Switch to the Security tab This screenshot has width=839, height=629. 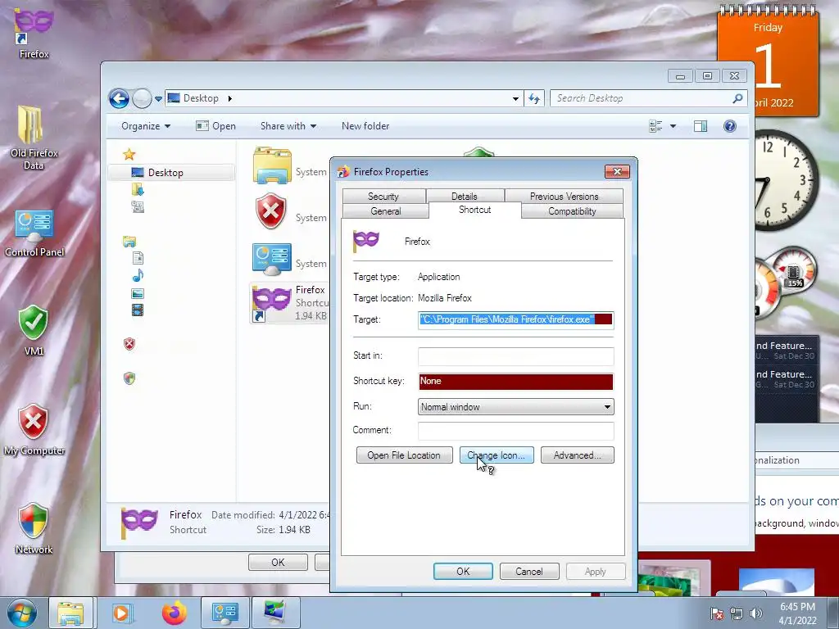[383, 196]
